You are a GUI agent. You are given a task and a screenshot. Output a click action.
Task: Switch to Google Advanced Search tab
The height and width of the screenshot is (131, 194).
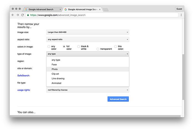coord(42,9)
